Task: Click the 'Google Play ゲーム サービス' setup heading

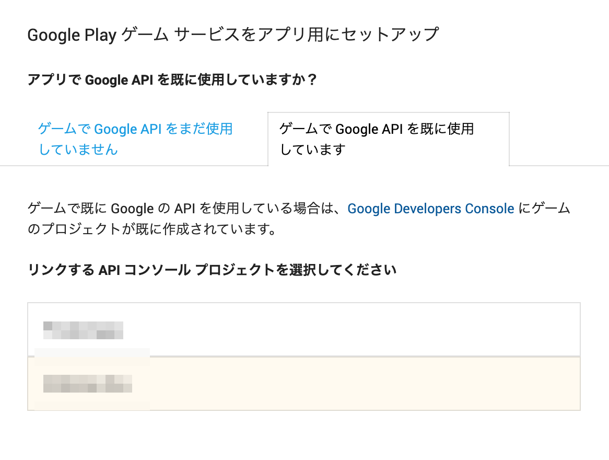Action: [232, 35]
